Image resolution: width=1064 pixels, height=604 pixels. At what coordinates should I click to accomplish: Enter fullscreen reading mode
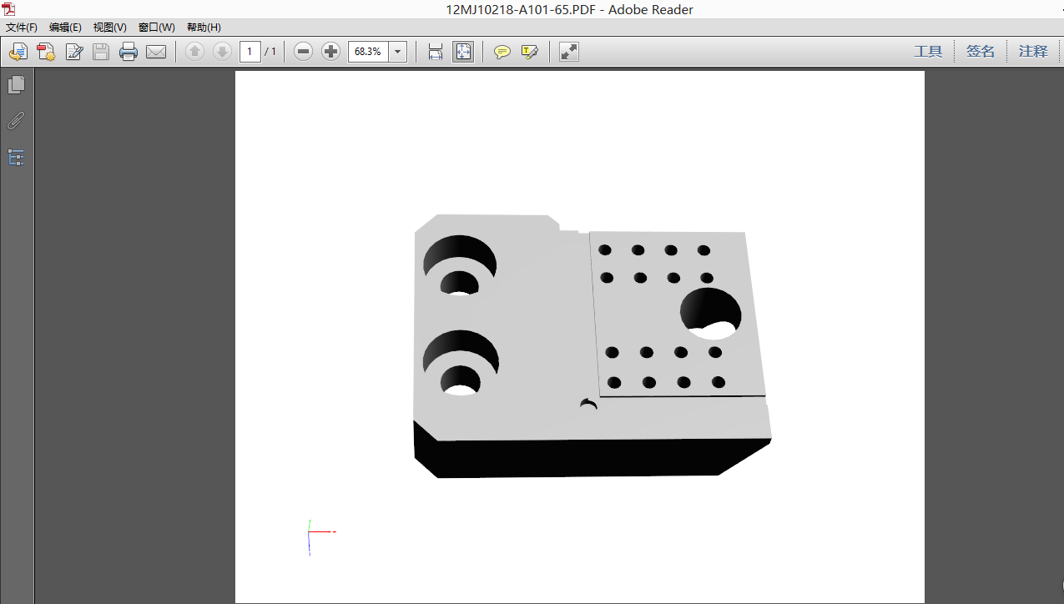568,51
